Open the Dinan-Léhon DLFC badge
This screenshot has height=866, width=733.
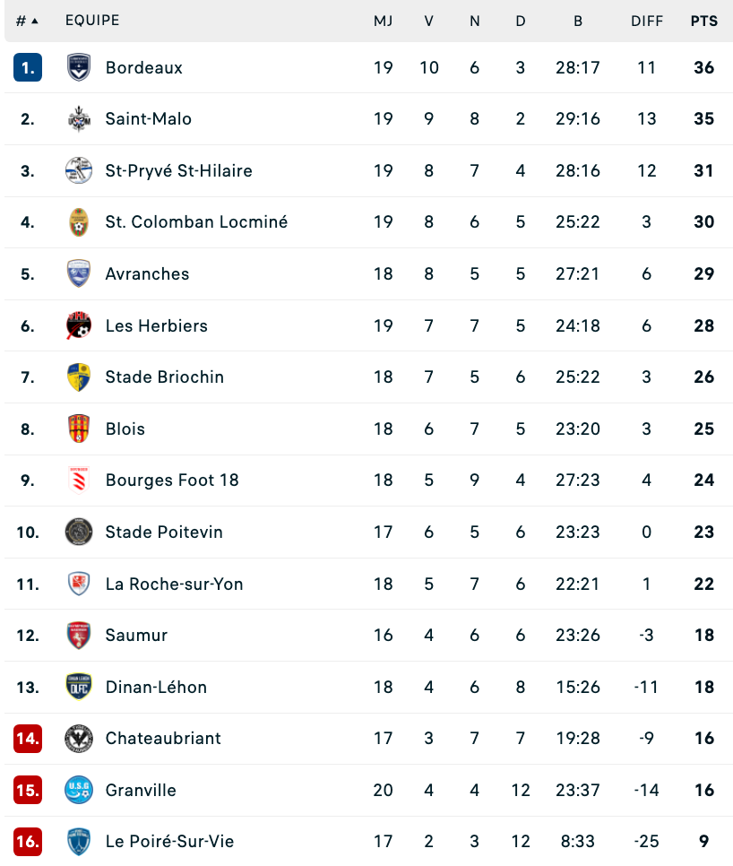[x=78, y=687]
